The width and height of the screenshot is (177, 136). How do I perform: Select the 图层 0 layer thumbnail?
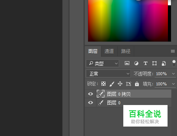click(101, 103)
